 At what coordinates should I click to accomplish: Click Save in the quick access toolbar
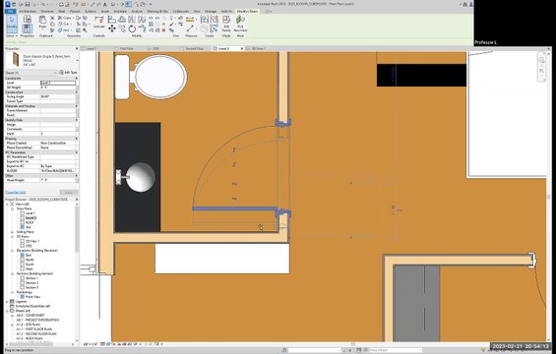[28, 4]
